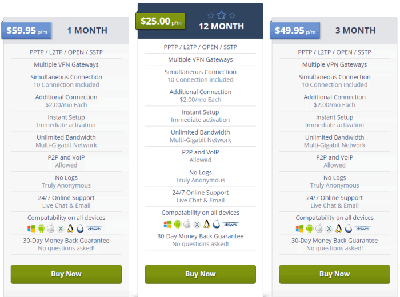
Task: Buy the 12 Month plan
Action: [x=200, y=274]
